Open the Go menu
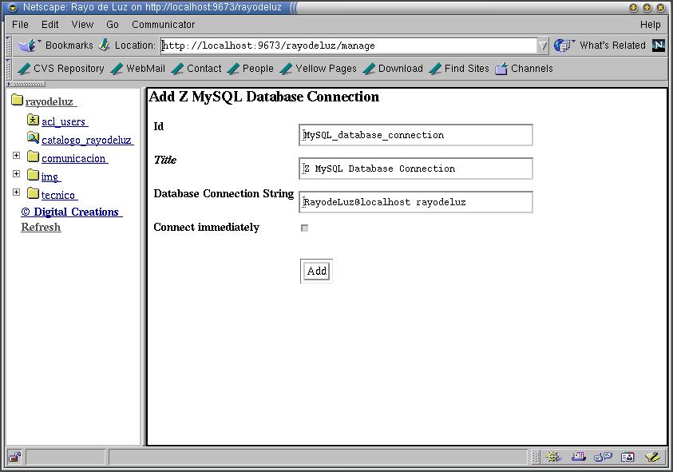The height and width of the screenshot is (472, 673). [113, 25]
